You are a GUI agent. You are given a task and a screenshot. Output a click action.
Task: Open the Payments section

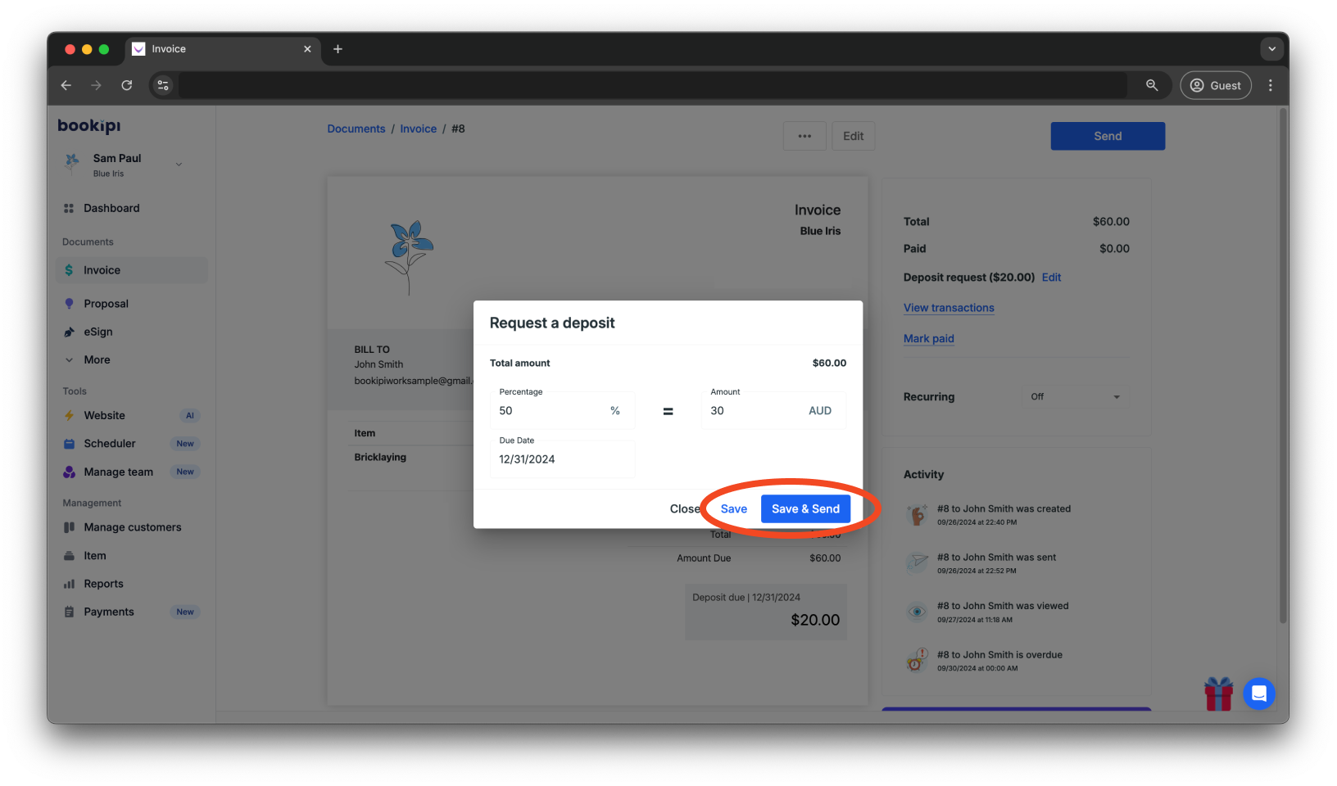[x=108, y=612]
